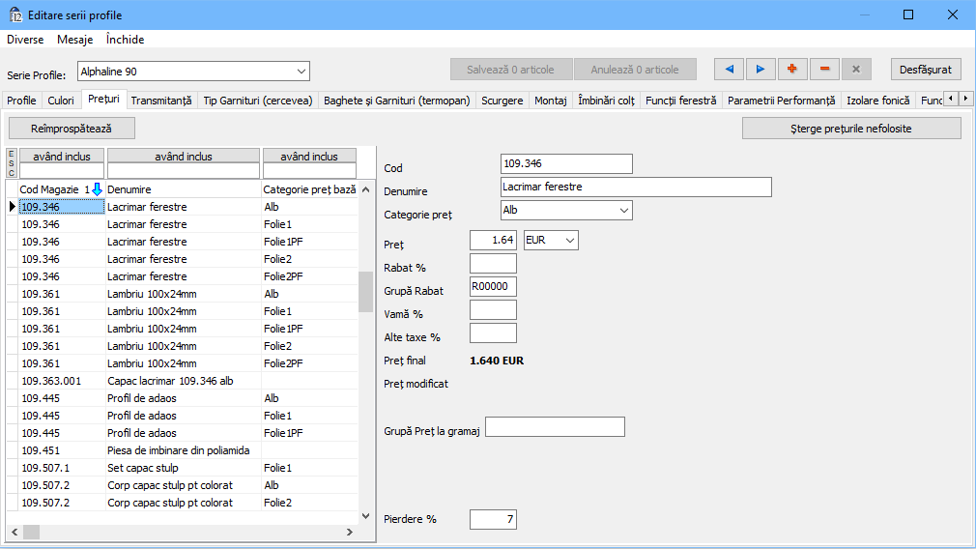
Task: Click Șterge prețurile nefolosite button
Action: pos(851,129)
